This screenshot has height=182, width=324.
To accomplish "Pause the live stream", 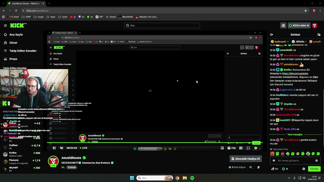I will tap(54, 148).
